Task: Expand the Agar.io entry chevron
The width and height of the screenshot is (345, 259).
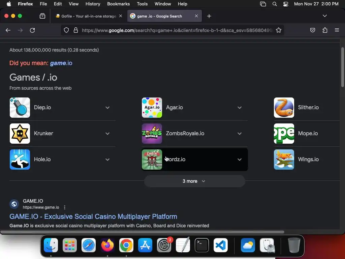Action: 240,108
